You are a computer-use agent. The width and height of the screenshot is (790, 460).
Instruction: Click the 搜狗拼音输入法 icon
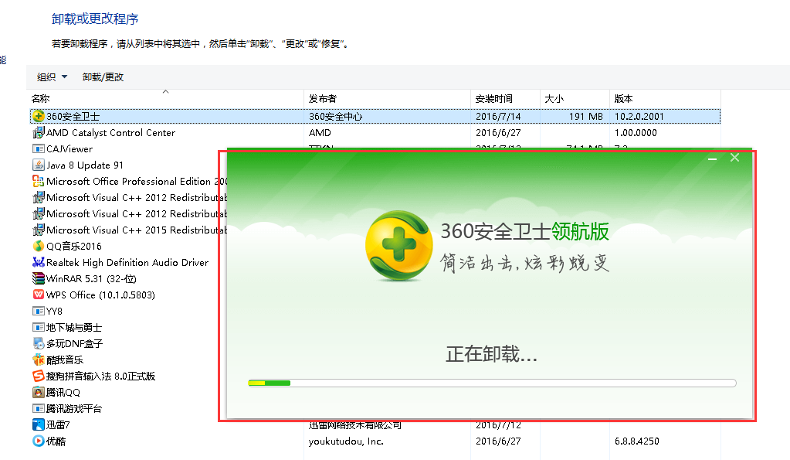coord(39,376)
